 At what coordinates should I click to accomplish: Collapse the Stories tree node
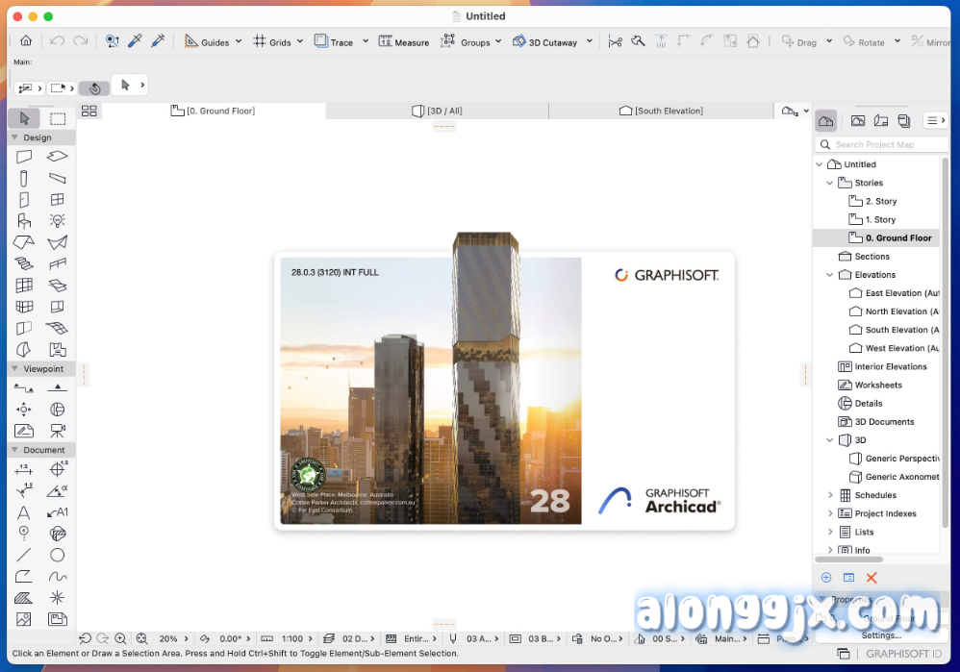[x=830, y=183]
